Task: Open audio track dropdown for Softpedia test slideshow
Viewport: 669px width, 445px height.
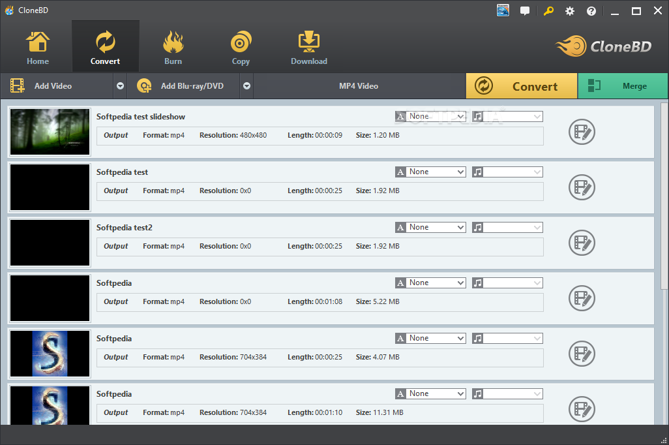Action: [x=507, y=116]
